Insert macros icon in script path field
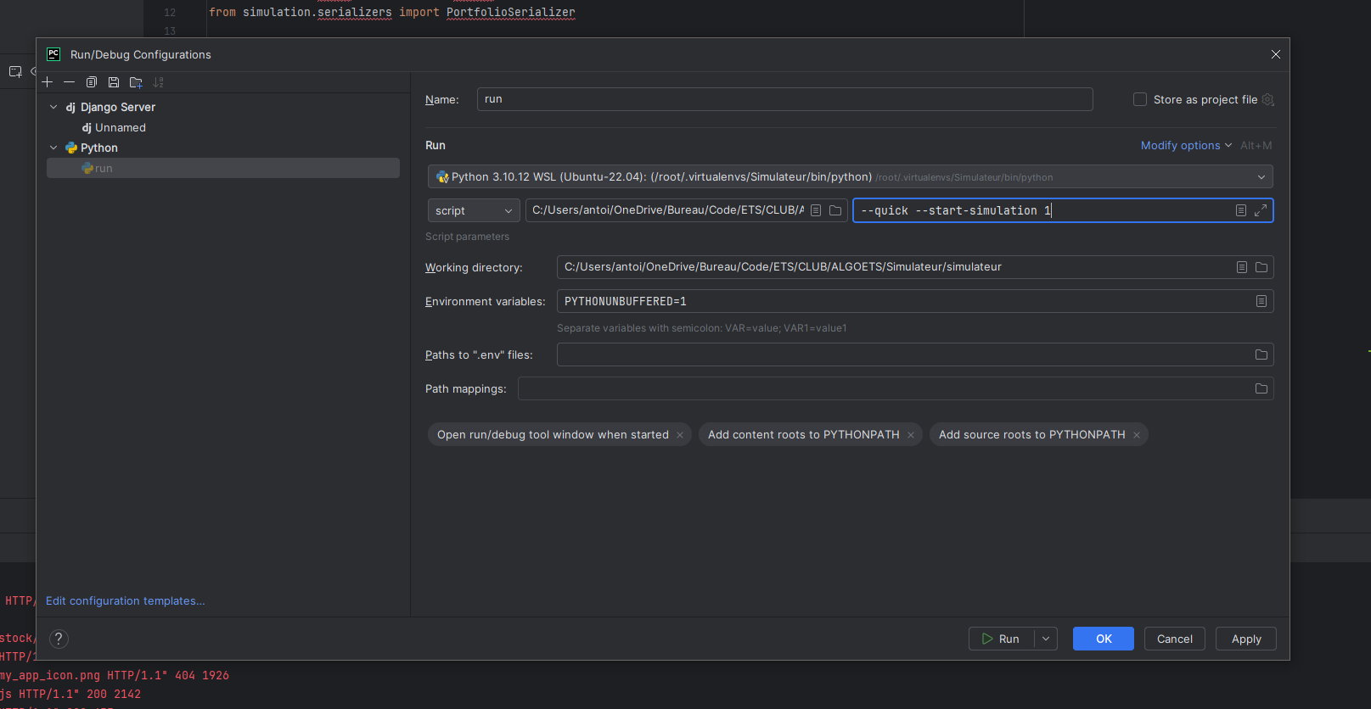The image size is (1371, 709). coord(816,210)
